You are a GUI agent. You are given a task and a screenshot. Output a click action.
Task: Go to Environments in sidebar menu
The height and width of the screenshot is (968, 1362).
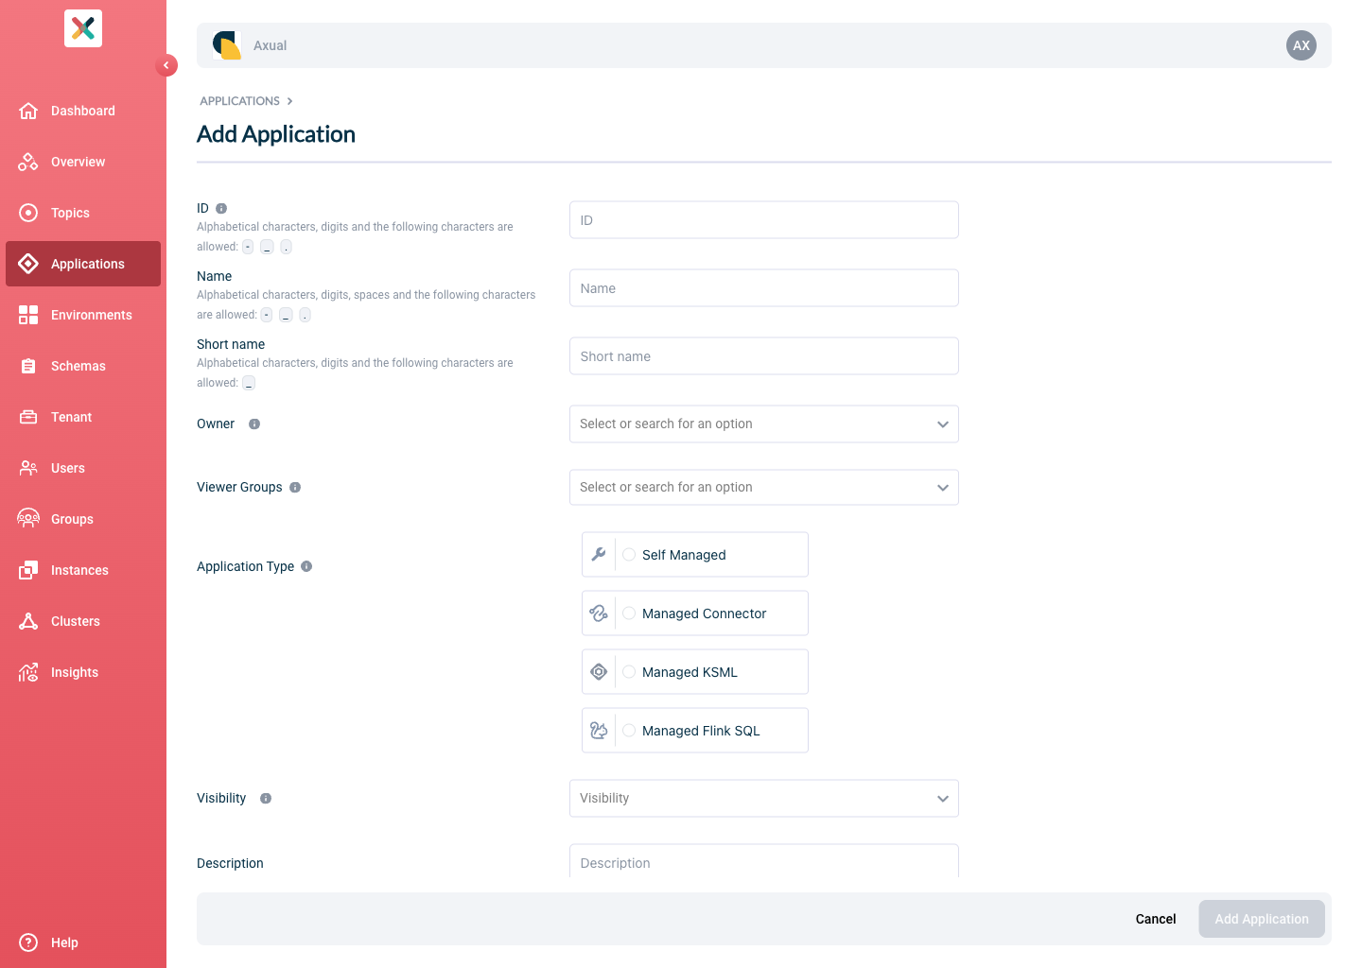click(x=83, y=315)
